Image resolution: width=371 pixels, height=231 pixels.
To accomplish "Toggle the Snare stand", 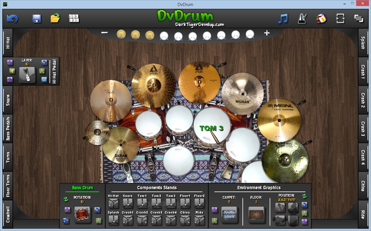I will click(128, 203).
